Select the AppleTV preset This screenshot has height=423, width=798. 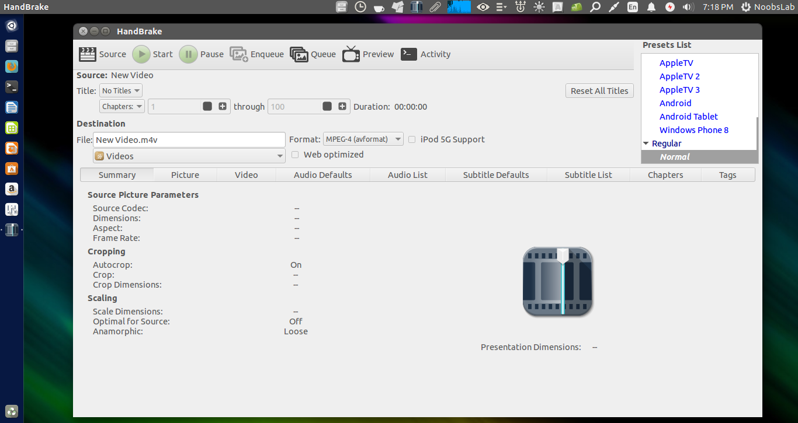pyautogui.click(x=676, y=63)
